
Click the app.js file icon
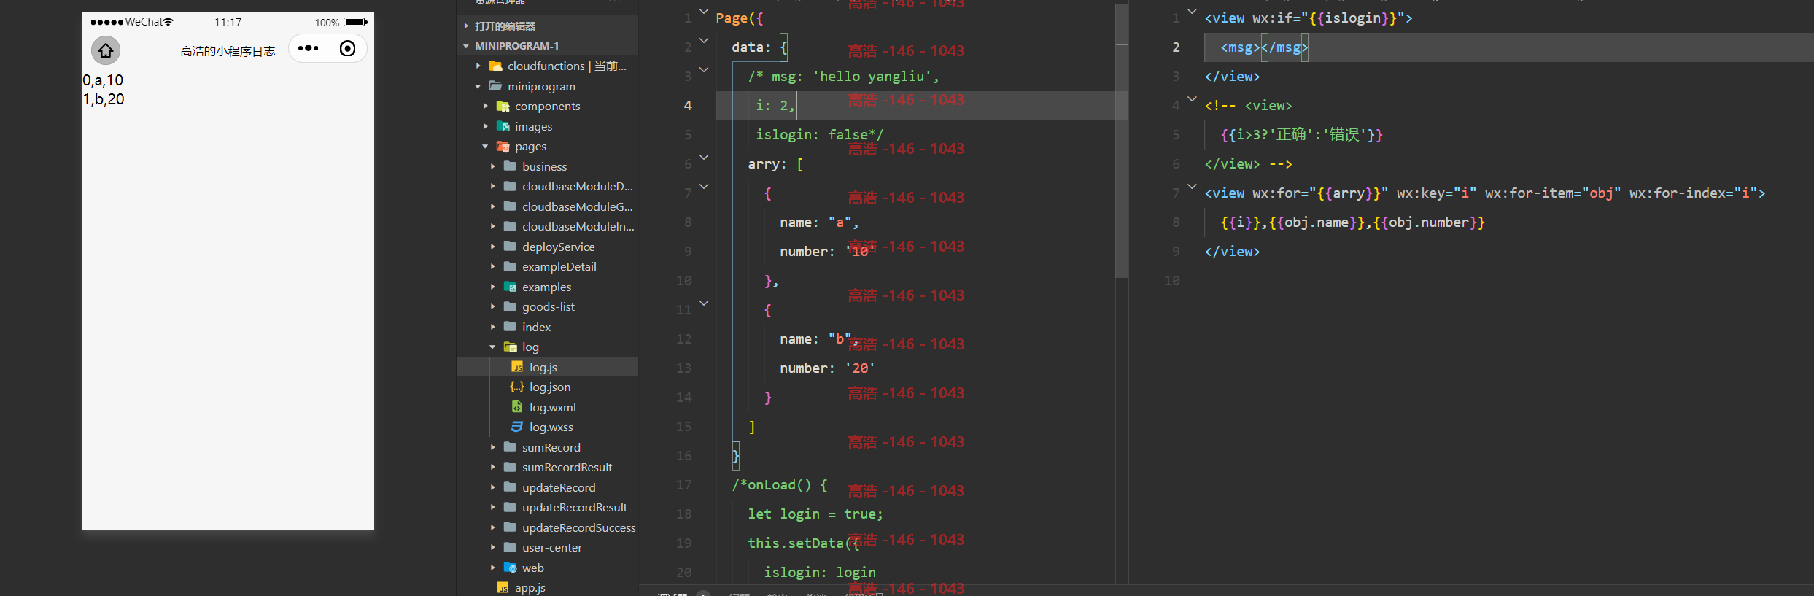pyautogui.click(x=503, y=587)
